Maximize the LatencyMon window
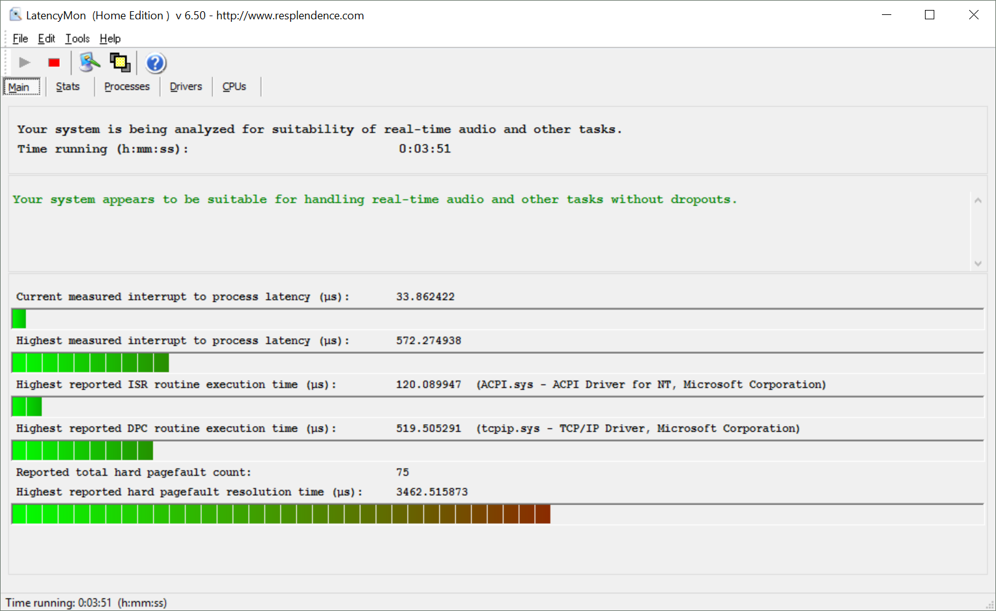Screen dimensions: 996x611 tap(929, 15)
